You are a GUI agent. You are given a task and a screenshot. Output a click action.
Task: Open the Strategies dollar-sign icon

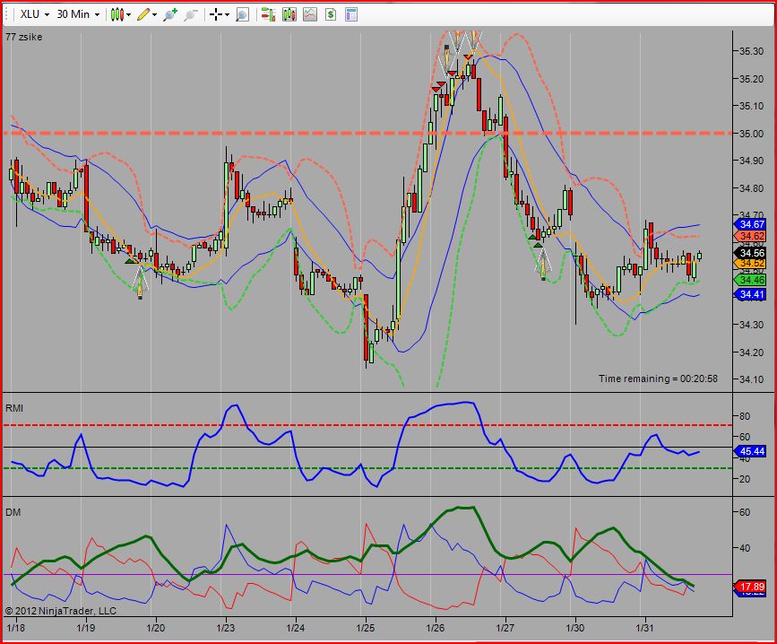[331, 14]
